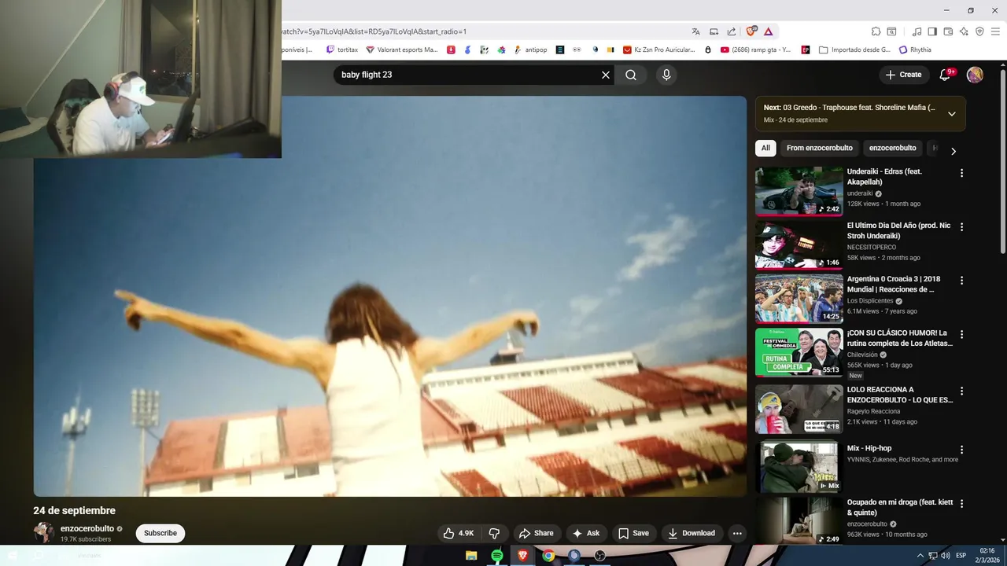Open YouTube notifications bell
The width and height of the screenshot is (1007, 566).
[945, 75]
